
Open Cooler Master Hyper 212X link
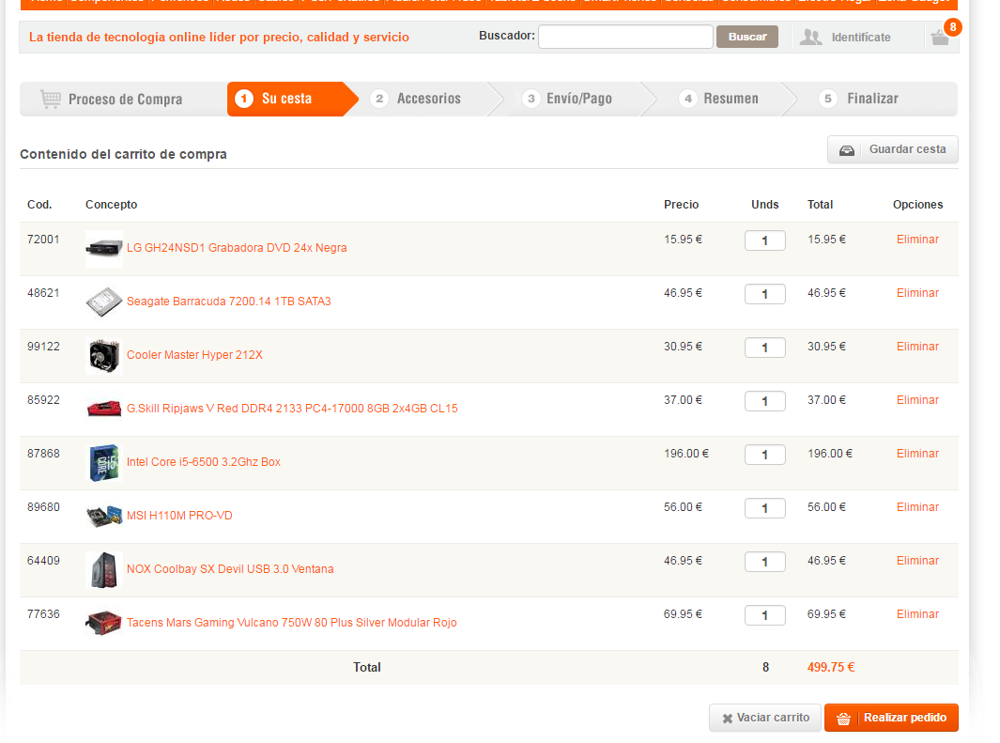coord(194,355)
